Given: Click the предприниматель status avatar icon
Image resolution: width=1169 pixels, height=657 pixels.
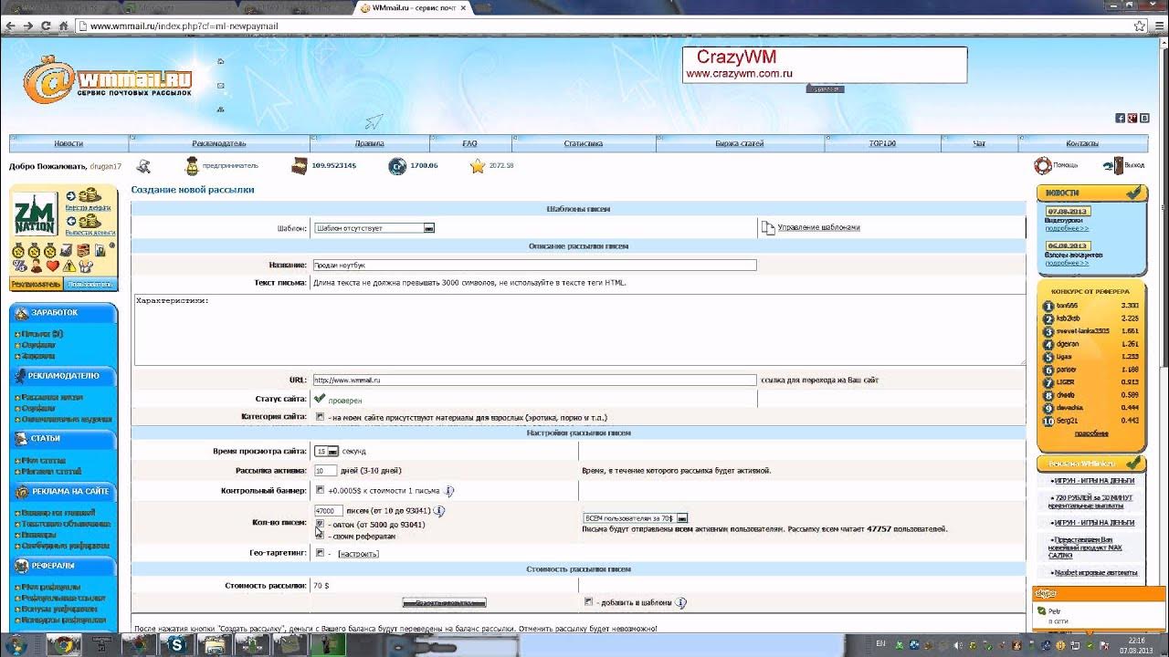Looking at the screenshot, I should [x=192, y=166].
